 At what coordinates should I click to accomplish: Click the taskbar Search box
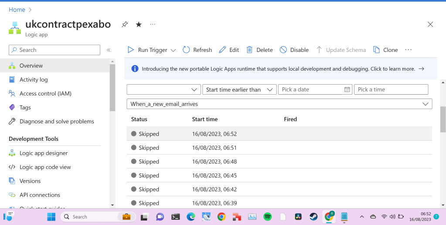98,217
